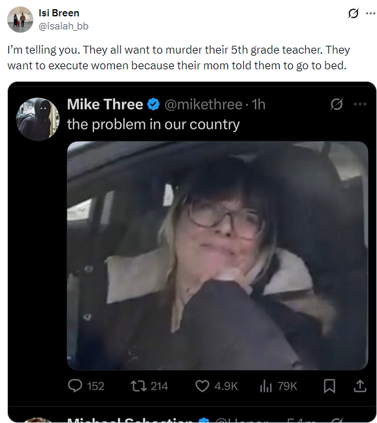Open Mike Three's hooded profile avatar
This screenshot has width=377, height=423.
[x=37, y=119]
